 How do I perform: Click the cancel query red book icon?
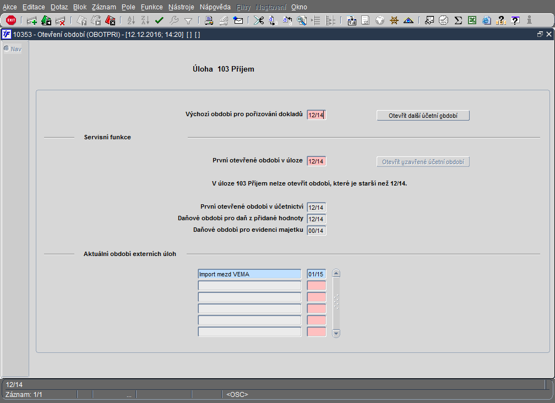(x=111, y=20)
